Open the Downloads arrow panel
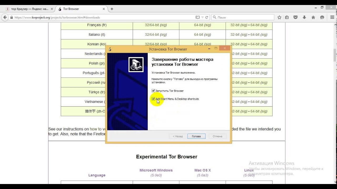The height and width of the screenshot is (189, 337). click(x=304, y=17)
